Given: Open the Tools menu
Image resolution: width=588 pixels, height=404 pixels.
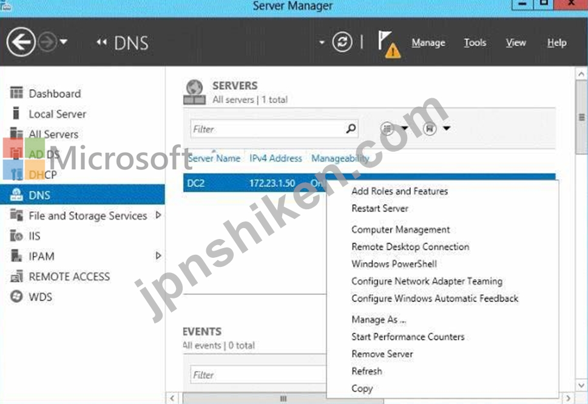Looking at the screenshot, I should [x=475, y=42].
